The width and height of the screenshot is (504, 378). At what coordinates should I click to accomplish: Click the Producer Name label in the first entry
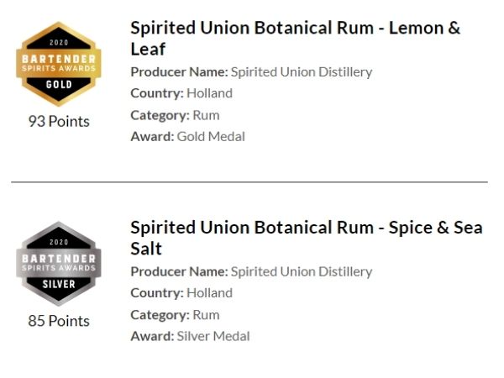pyautogui.click(x=180, y=72)
